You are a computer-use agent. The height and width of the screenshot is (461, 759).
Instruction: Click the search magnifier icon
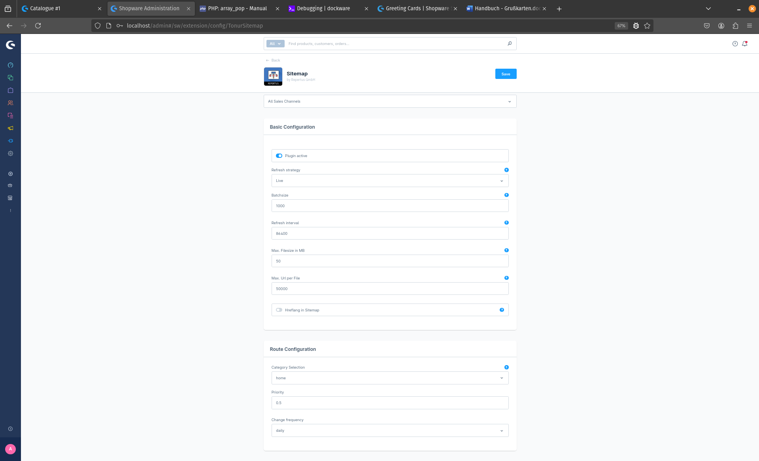pos(510,44)
